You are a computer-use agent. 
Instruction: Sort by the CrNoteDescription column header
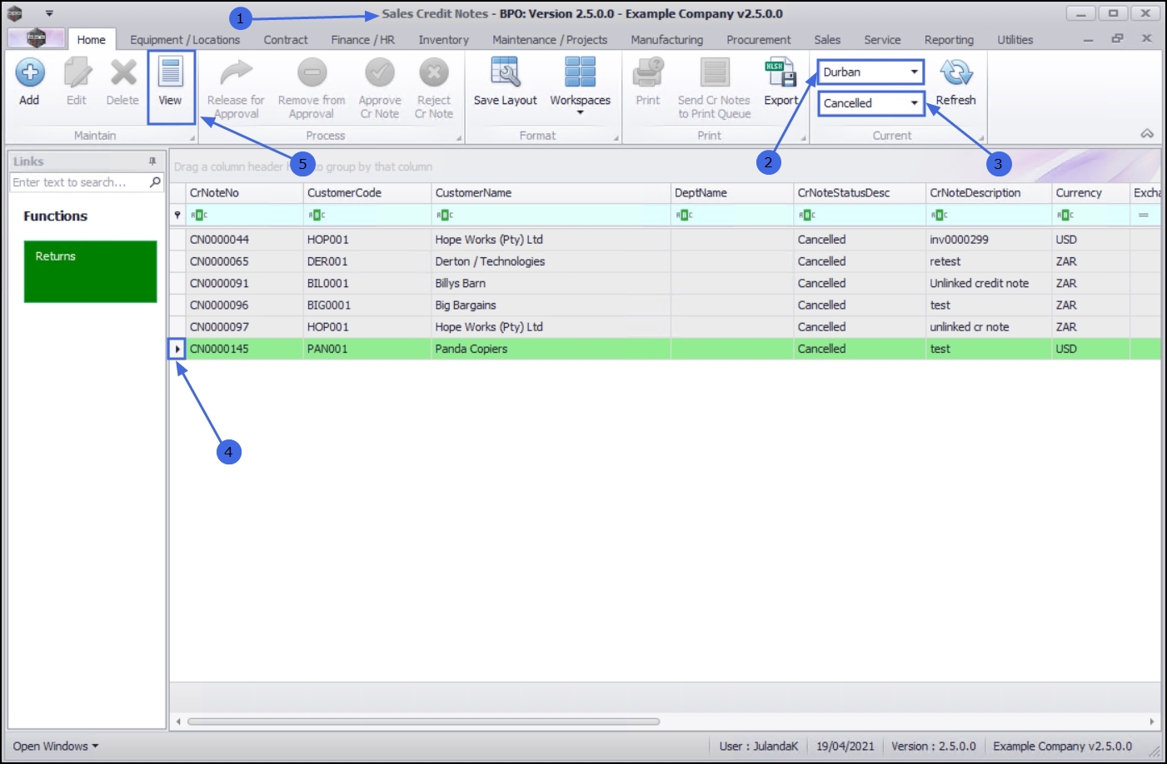coord(989,193)
